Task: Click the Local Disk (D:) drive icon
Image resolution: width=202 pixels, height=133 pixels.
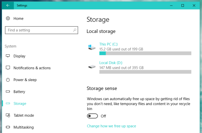Action: pyautogui.click(x=92, y=67)
